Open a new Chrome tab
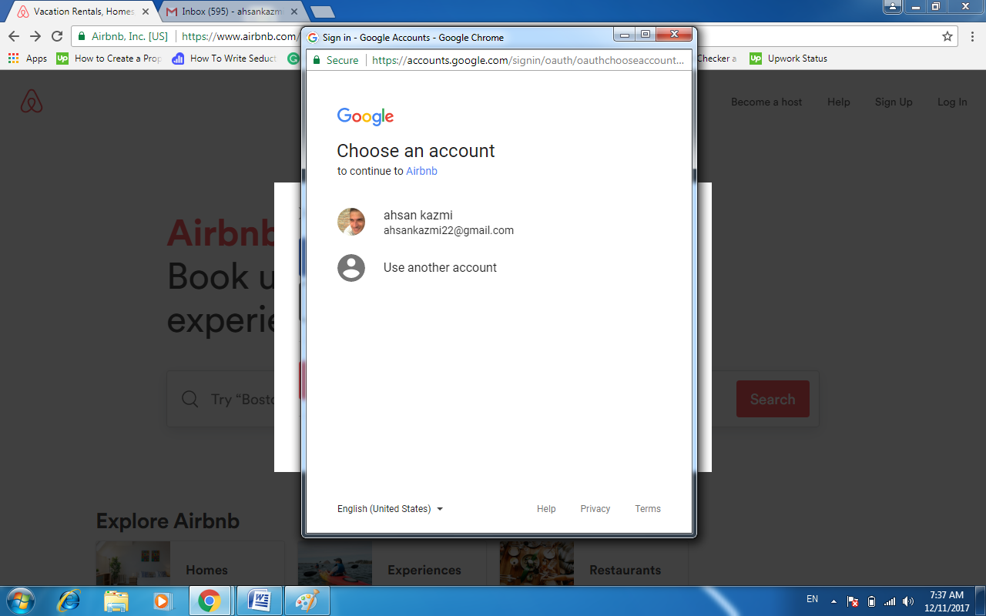The width and height of the screenshot is (986, 616). [x=322, y=12]
